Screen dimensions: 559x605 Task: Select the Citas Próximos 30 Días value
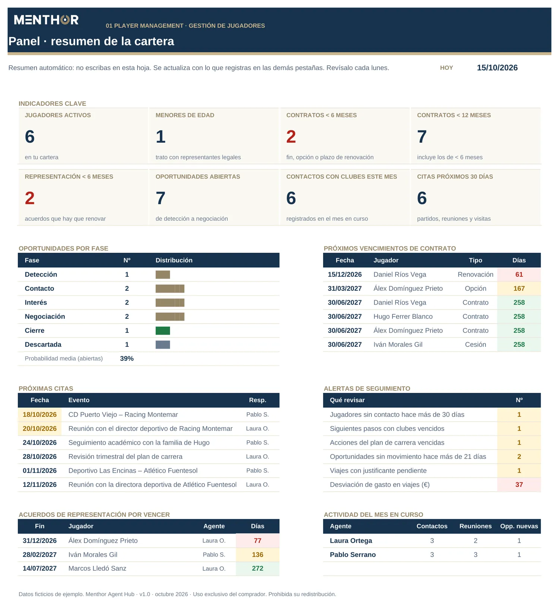click(x=422, y=198)
